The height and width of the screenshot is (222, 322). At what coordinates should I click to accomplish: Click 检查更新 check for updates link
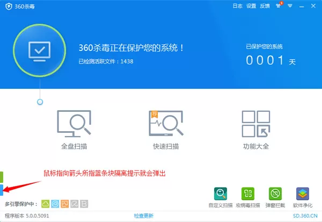[144, 216]
